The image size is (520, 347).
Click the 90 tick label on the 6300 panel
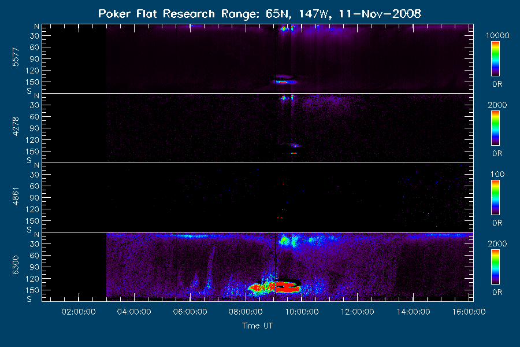35,267
